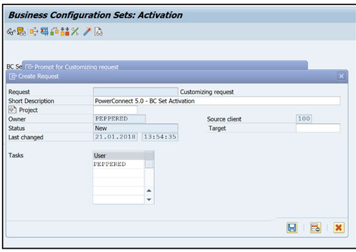The image size is (356, 252).
Task: Click the second empty row in Tasks table
Action: 118,182
